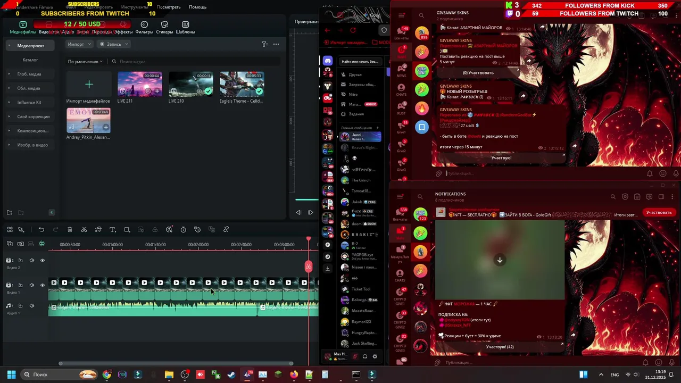Click the Redo icon in Filmora timeline toolbar
This screenshot has width=681, height=383.
pos(55,230)
